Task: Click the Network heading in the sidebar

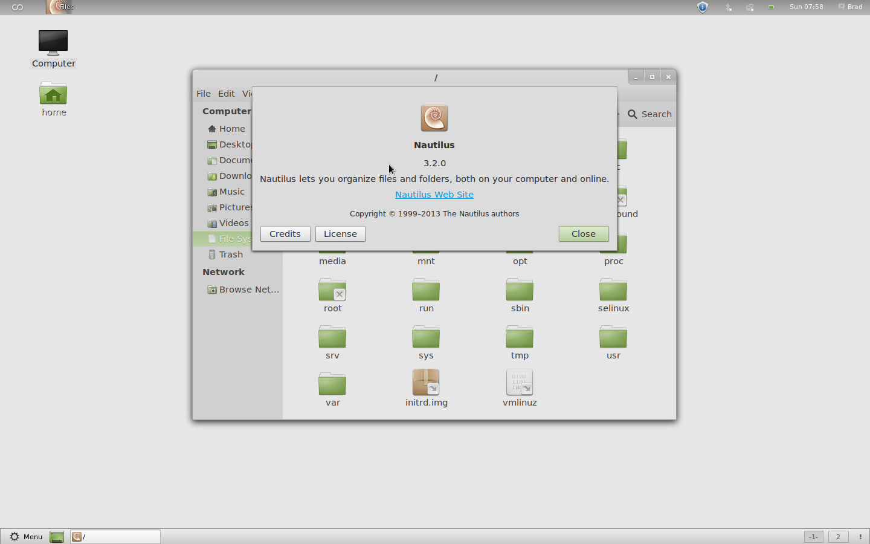Action: click(224, 272)
